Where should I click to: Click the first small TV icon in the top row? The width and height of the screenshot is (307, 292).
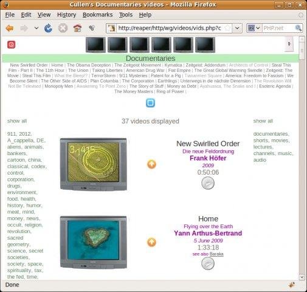point(95,45)
